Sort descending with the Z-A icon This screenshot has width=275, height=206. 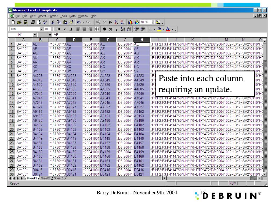coord(122,22)
